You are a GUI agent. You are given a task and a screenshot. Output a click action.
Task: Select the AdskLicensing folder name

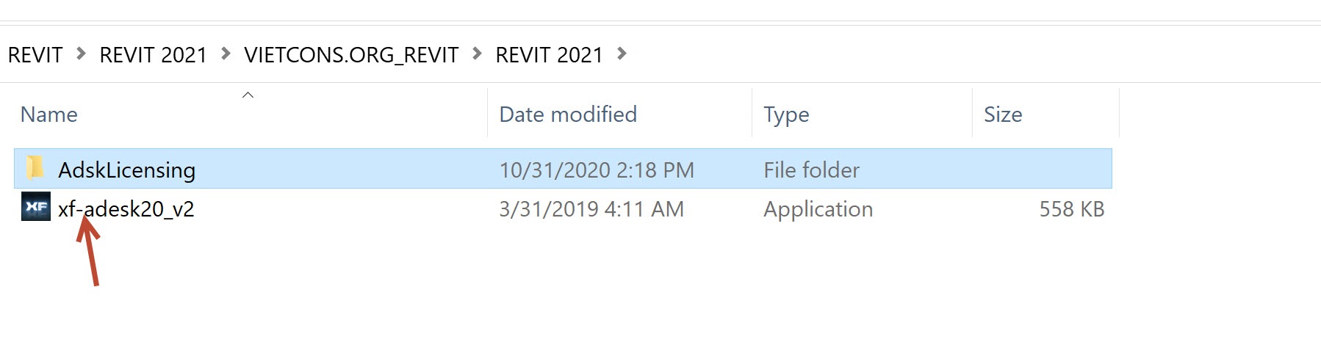(x=126, y=170)
